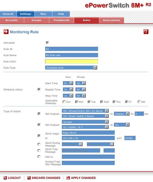
Task: Switch to the Peripherals tab
Action: tap(61, 20)
